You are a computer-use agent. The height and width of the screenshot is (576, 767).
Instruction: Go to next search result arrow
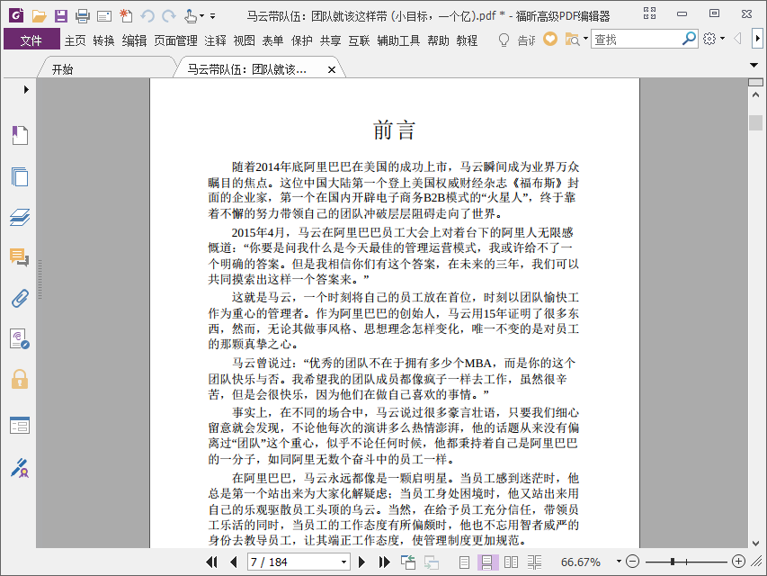coord(757,39)
